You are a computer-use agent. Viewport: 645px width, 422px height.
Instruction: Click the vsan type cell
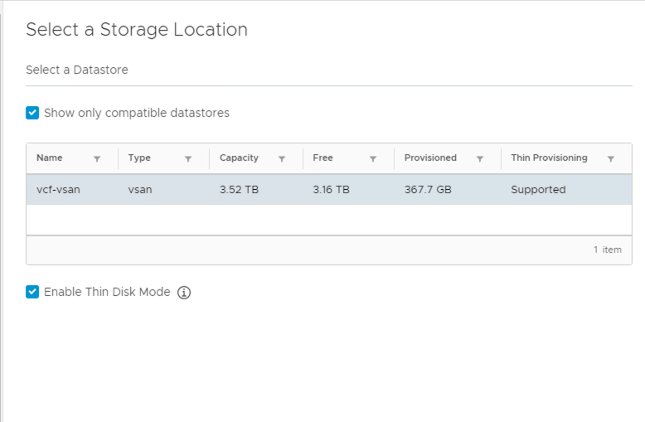140,190
